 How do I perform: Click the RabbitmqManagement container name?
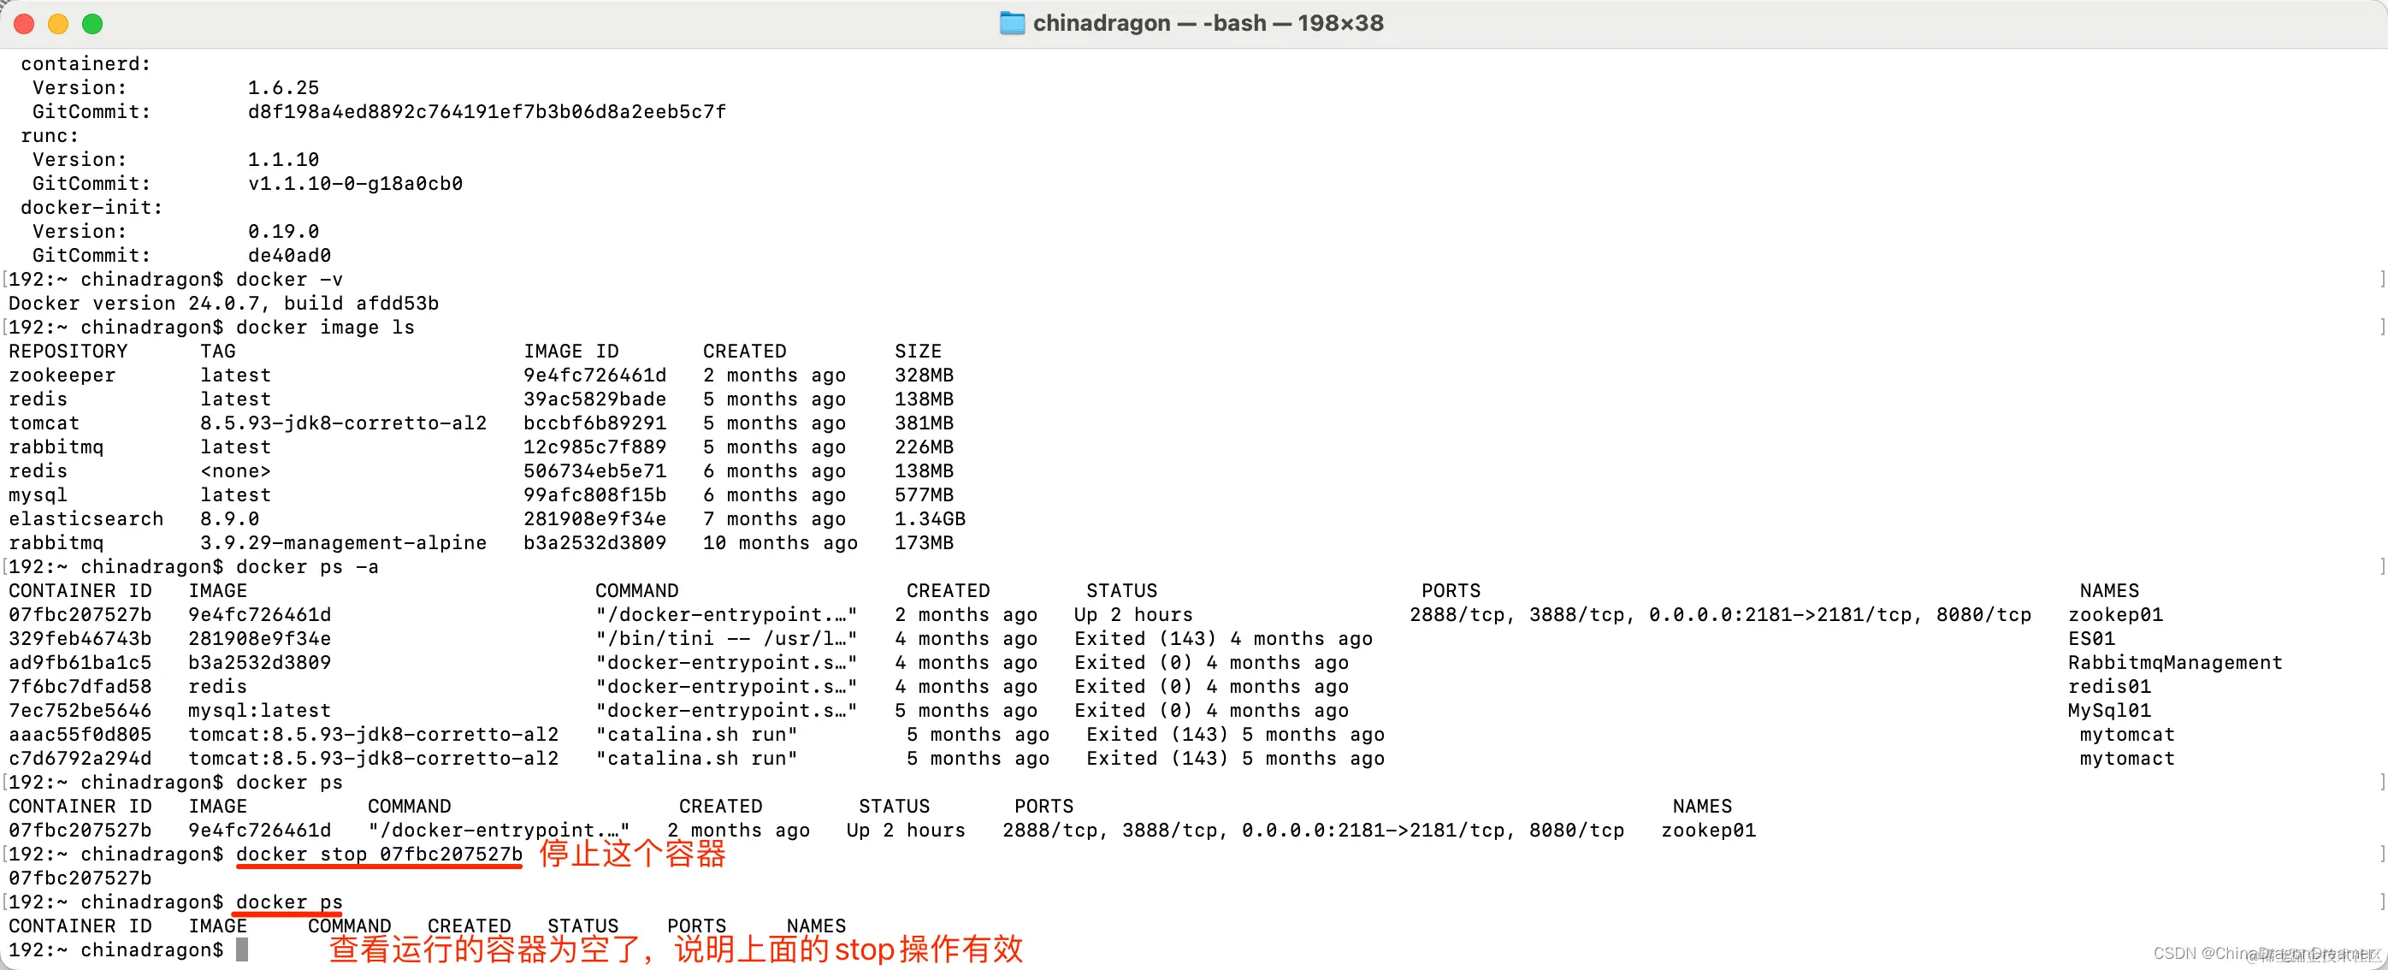2174,663
